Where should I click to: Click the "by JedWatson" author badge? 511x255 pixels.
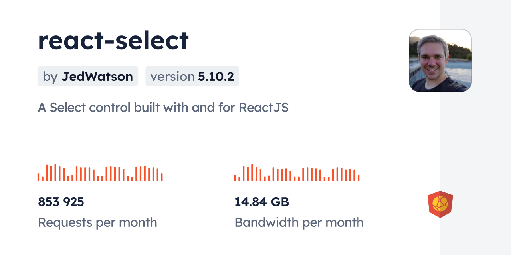pos(88,76)
